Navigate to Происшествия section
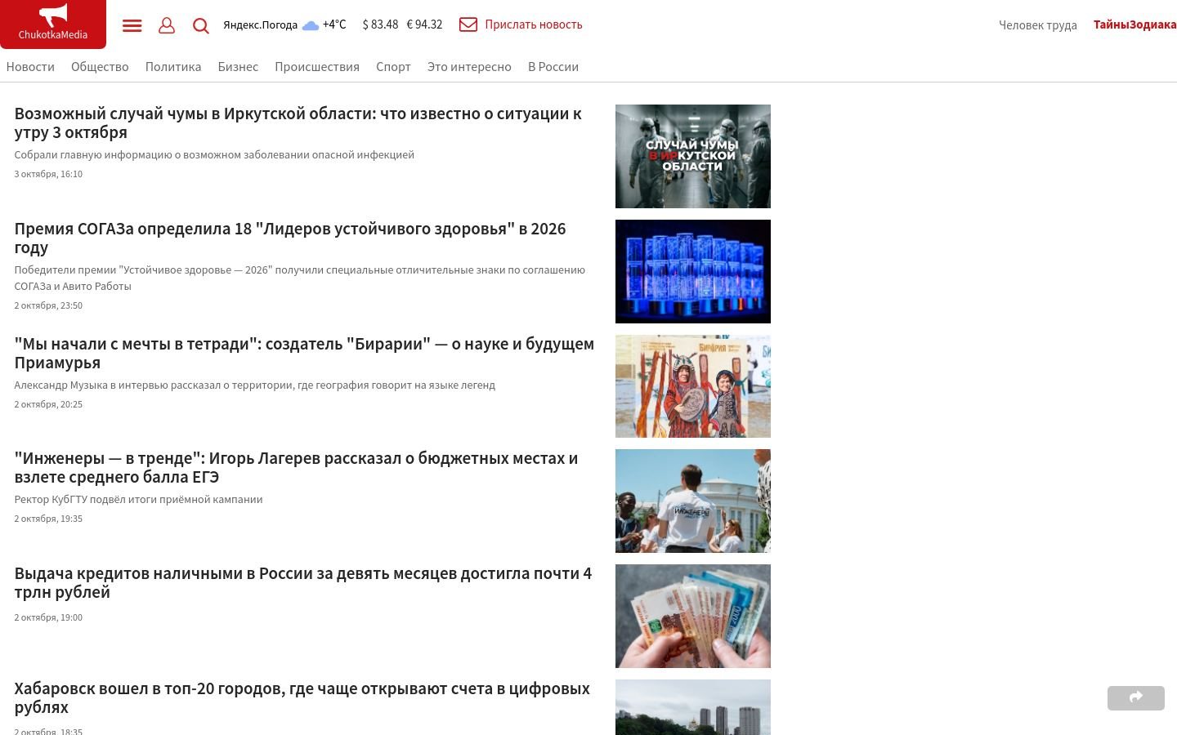 pyautogui.click(x=317, y=67)
